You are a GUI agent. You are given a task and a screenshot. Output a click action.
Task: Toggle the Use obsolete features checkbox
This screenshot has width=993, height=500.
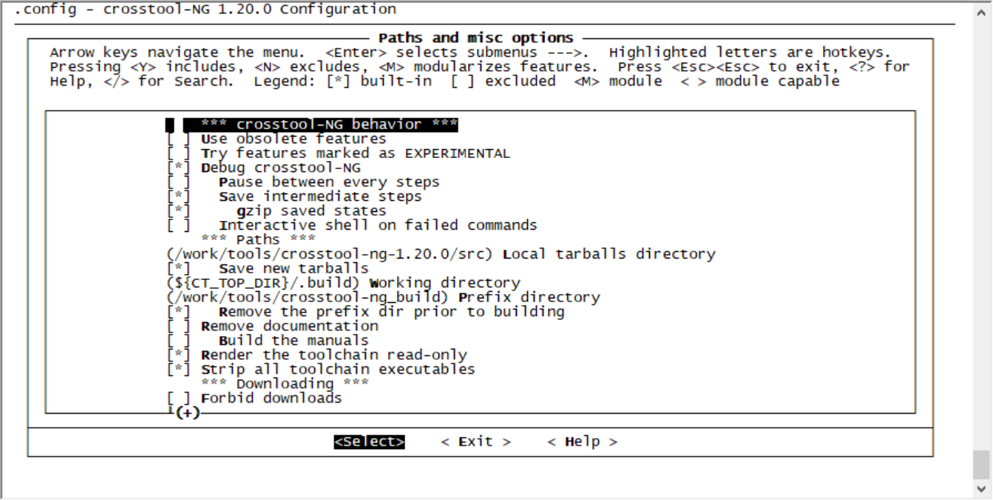point(178,139)
